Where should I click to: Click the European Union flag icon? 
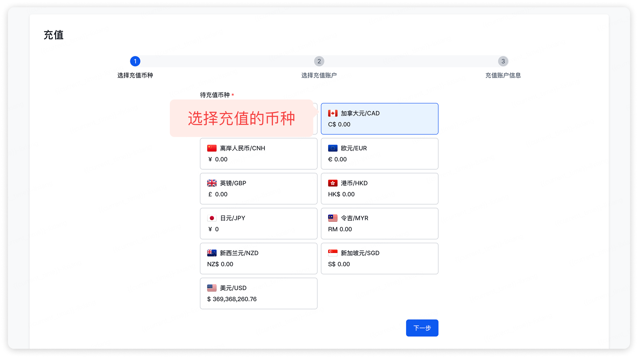tap(333, 148)
